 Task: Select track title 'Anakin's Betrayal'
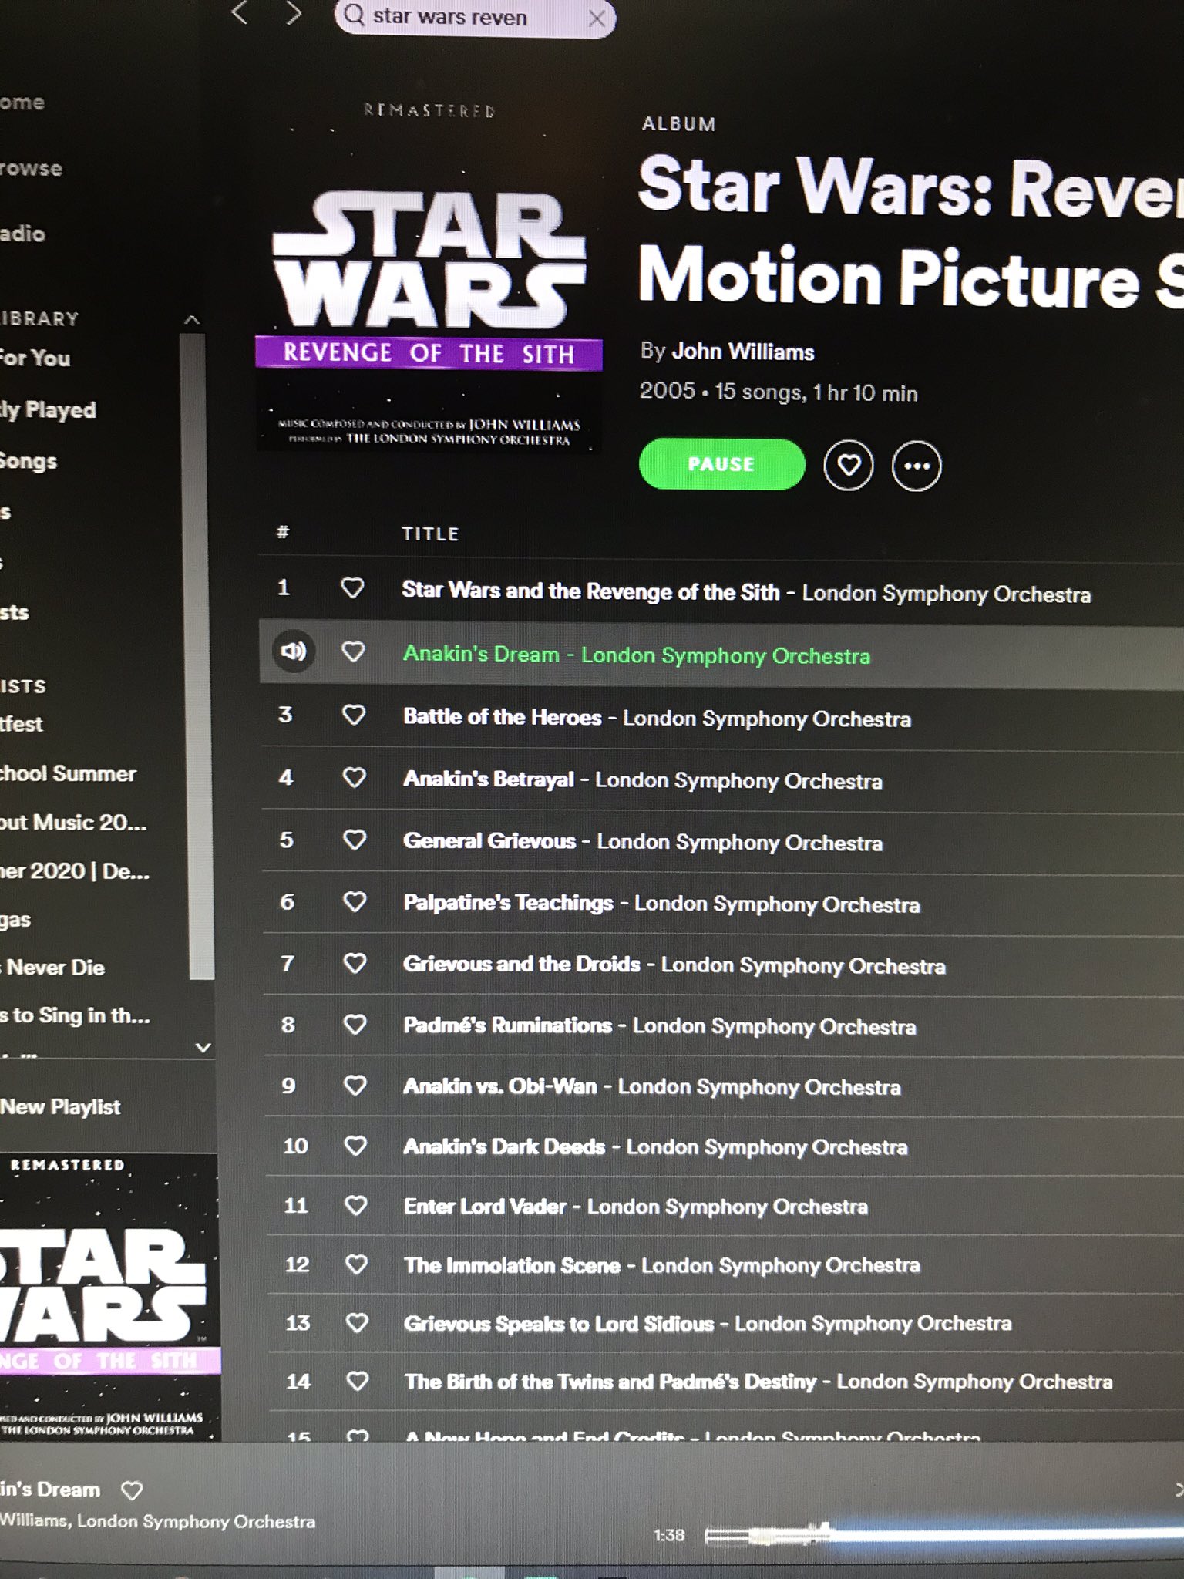coord(489,779)
